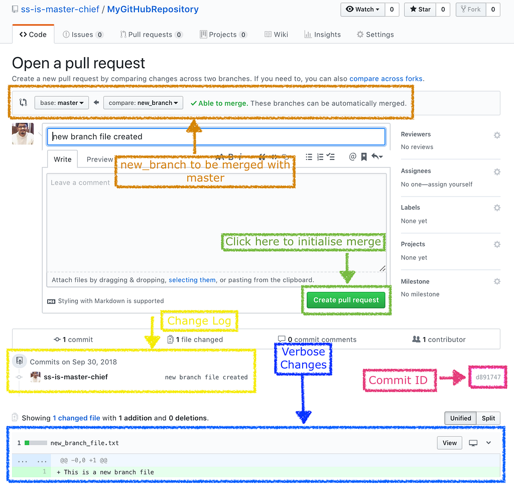
Task: Open saved replies bookmark icon
Action: (364, 157)
